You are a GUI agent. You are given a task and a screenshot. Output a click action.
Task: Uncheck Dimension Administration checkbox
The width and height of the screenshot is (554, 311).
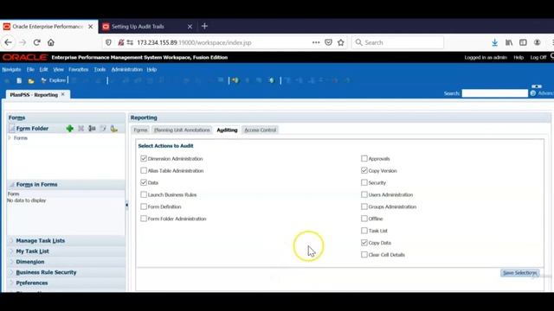tap(144, 159)
